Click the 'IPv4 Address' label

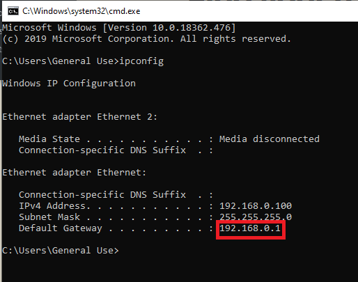coord(54,206)
